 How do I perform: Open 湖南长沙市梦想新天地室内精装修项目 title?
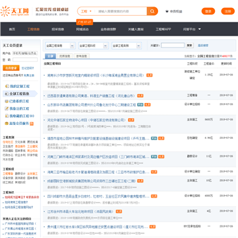click(96, 75)
